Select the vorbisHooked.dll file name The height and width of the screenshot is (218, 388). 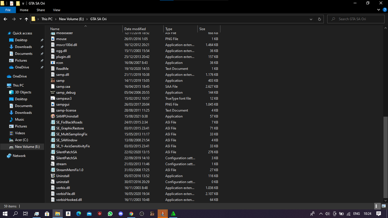pos(69,200)
